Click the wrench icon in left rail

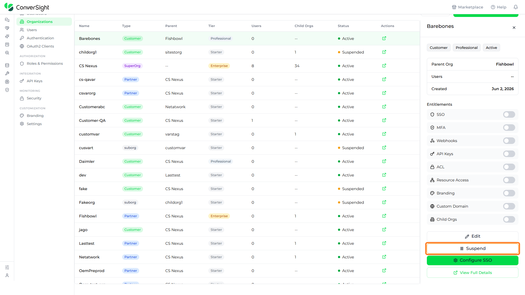[7, 73]
